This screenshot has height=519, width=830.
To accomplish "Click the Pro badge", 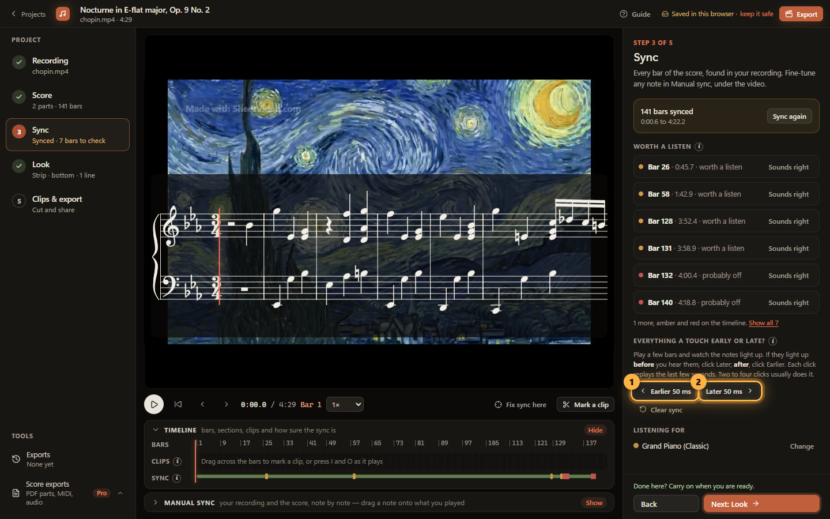I will (102, 493).
